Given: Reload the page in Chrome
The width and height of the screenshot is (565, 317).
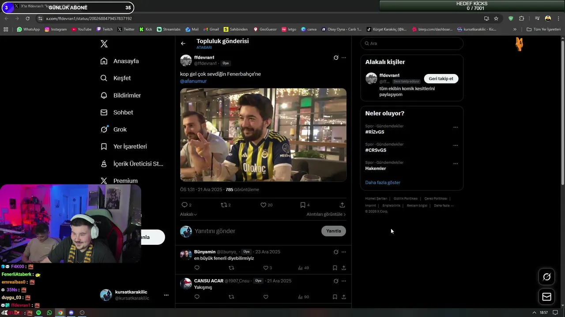Looking at the screenshot, I should (27, 18).
